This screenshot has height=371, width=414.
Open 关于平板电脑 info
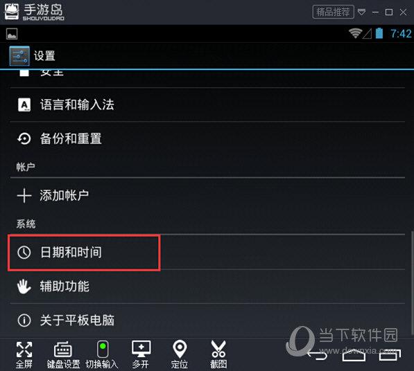pyautogui.click(x=207, y=320)
